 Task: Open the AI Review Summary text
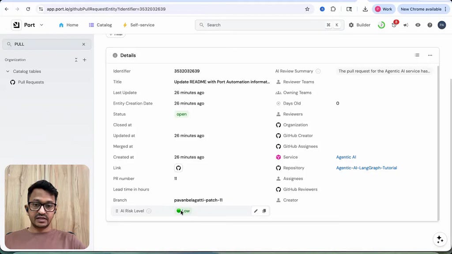384,71
